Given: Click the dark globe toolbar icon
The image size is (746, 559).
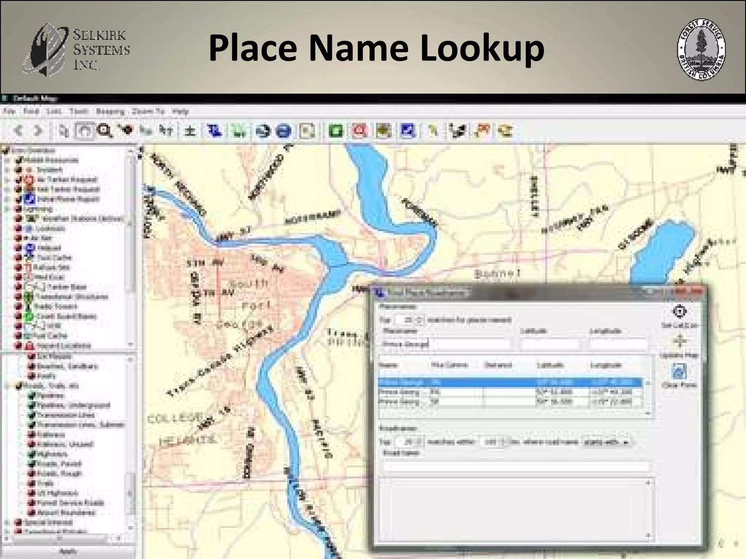Looking at the screenshot, I should 263,130.
